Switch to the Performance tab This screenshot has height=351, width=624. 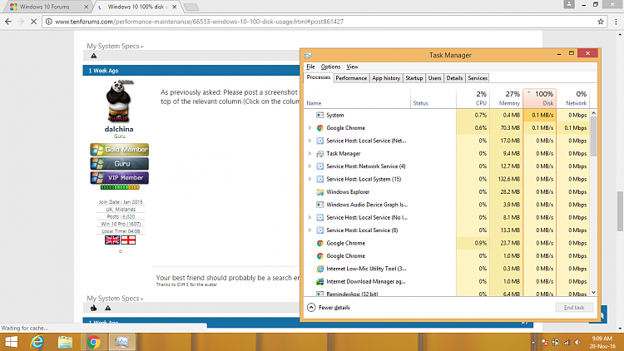click(x=351, y=78)
